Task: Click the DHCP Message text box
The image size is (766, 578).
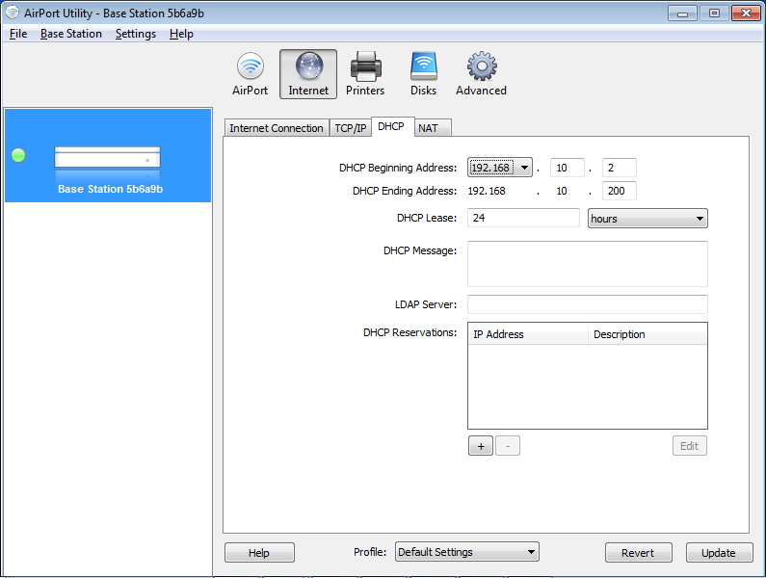Action: [587, 264]
